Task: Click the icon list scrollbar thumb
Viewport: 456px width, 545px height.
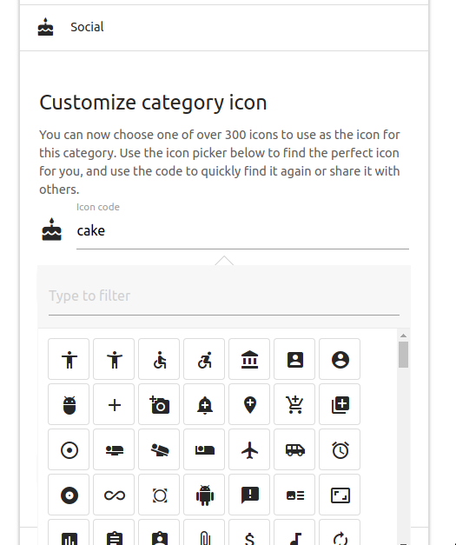Action: click(403, 355)
